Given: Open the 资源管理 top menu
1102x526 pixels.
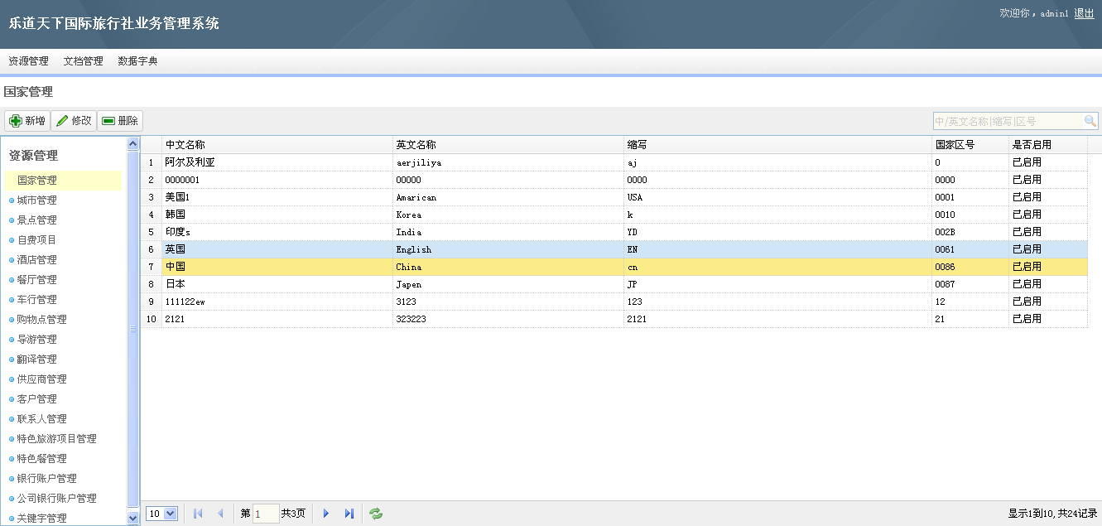Looking at the screenshot, I should tap(28, 61).
